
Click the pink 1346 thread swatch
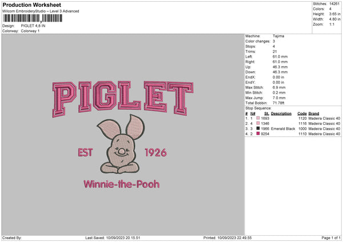(258, 123)
